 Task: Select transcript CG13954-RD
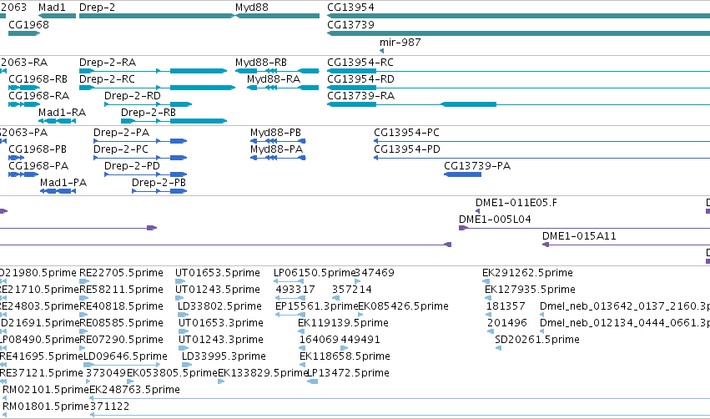point(518,88)
